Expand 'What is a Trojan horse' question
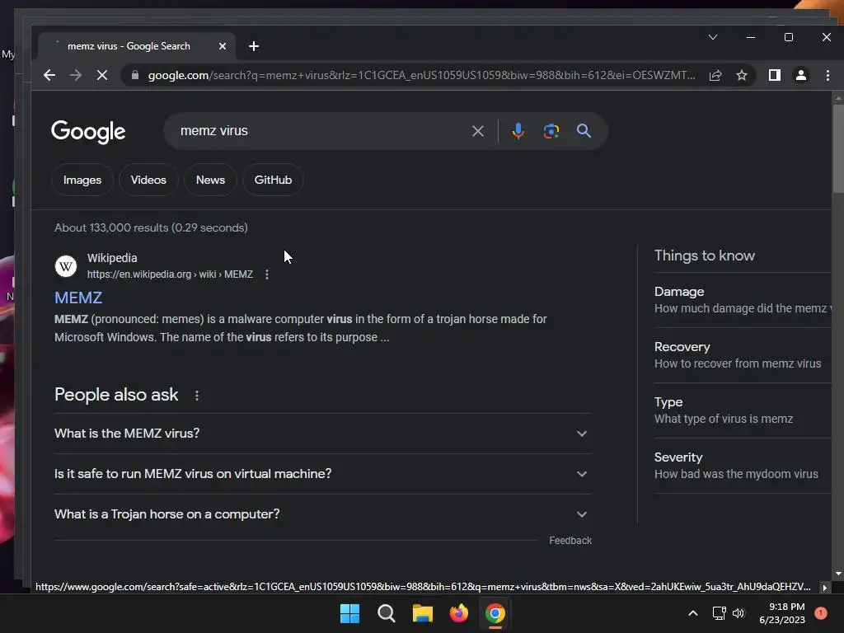 point(322,514)
